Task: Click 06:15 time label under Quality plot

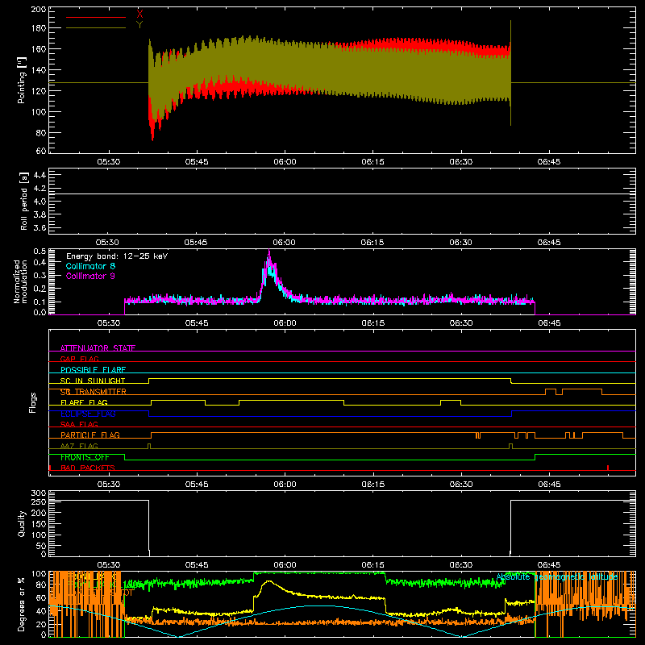Action: pos(372,565)
